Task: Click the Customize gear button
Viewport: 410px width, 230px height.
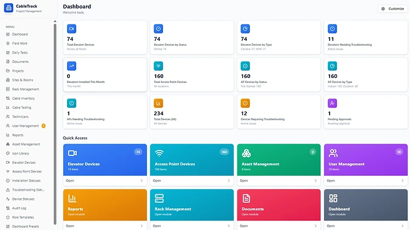Action: coord(393,8)
